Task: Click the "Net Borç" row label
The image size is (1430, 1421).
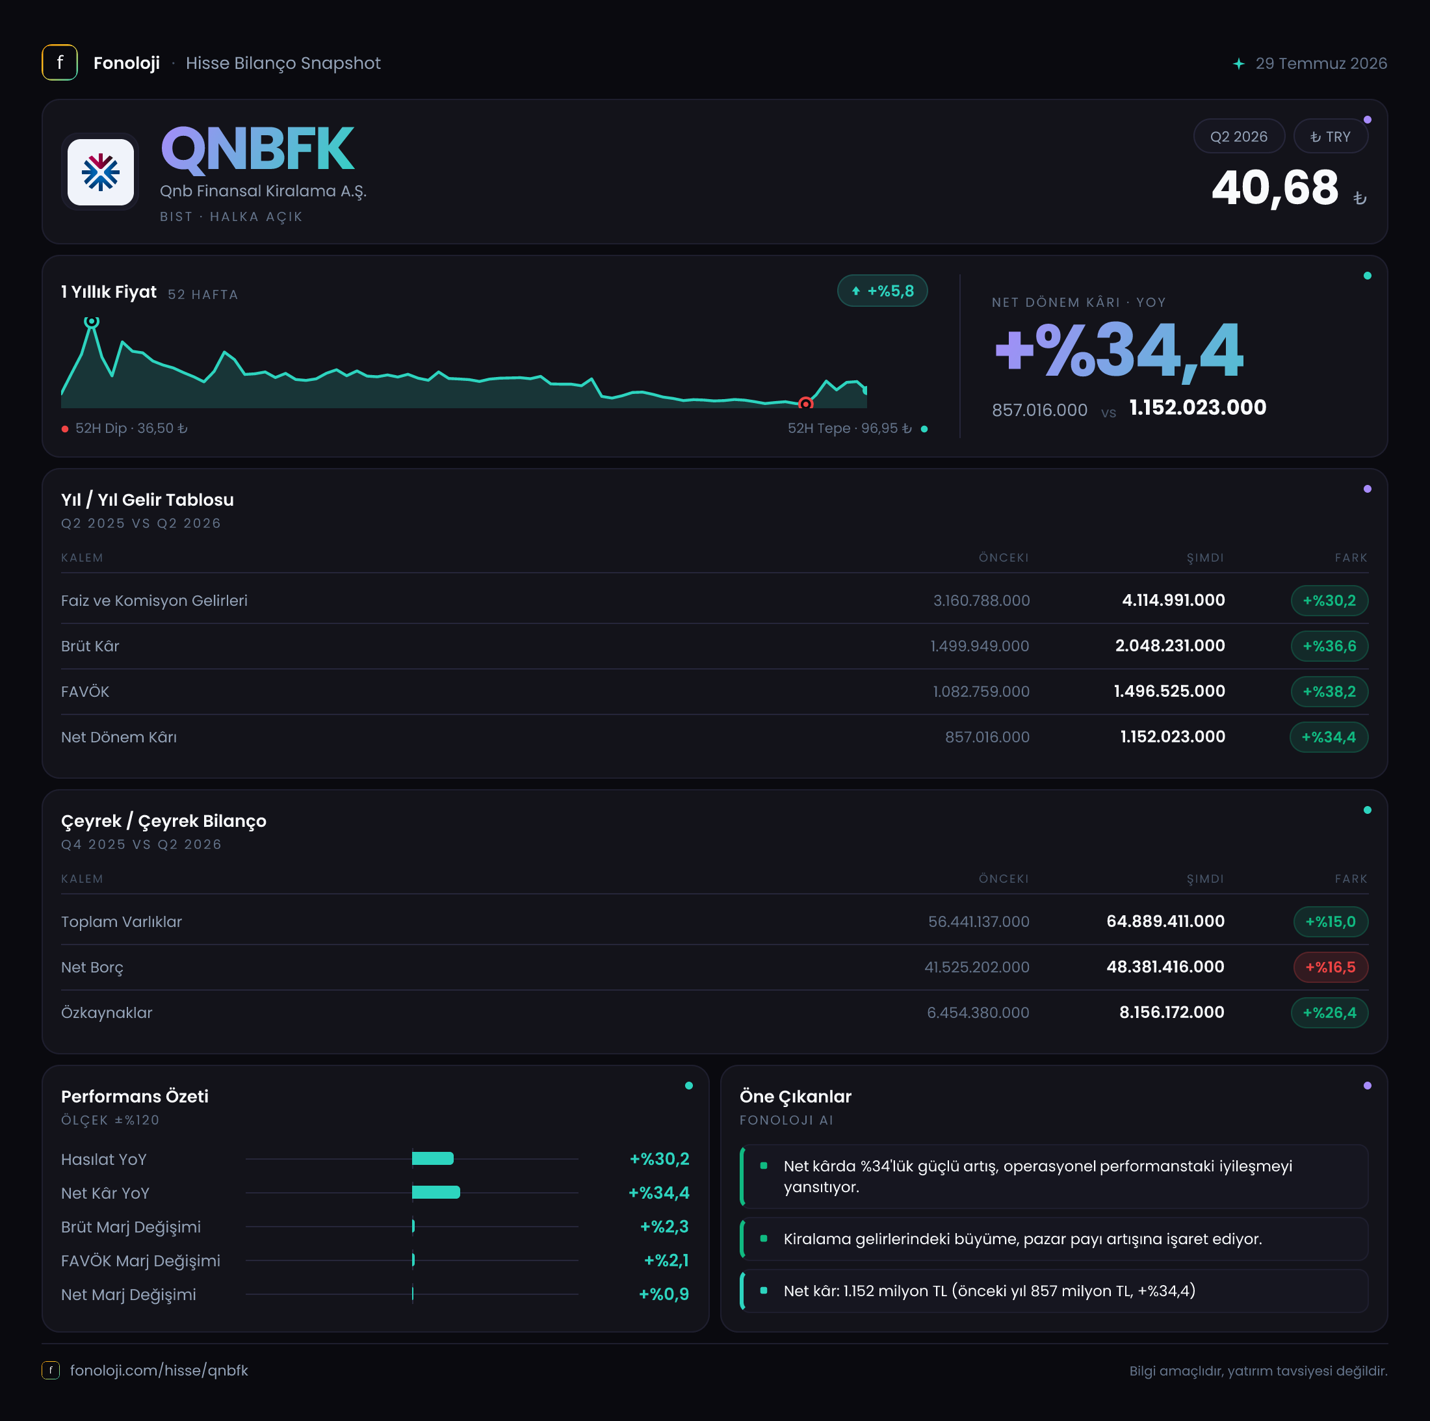Action: 92,967
